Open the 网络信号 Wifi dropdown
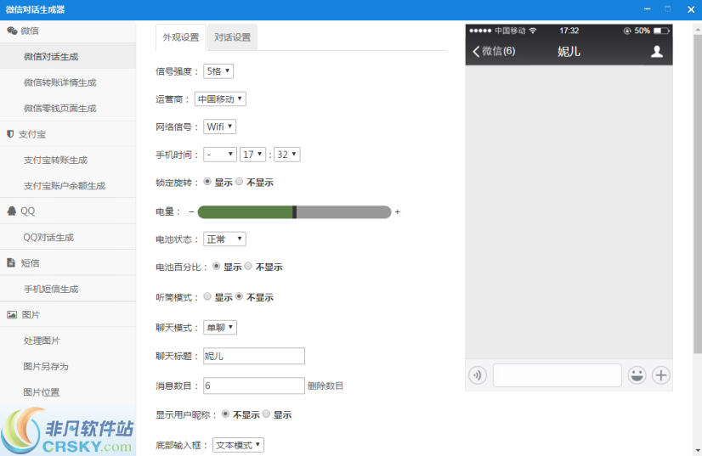Viewport: 702px width, 456px height. [220, 127]
